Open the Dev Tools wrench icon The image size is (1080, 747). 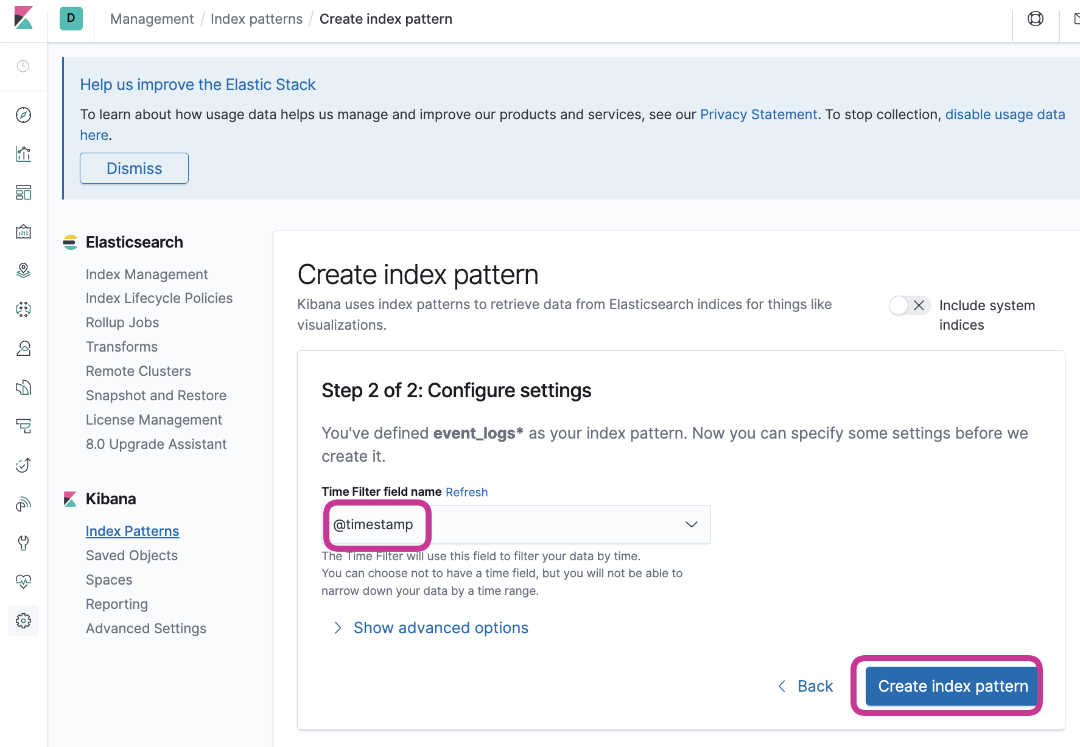(x=23, y=543)
